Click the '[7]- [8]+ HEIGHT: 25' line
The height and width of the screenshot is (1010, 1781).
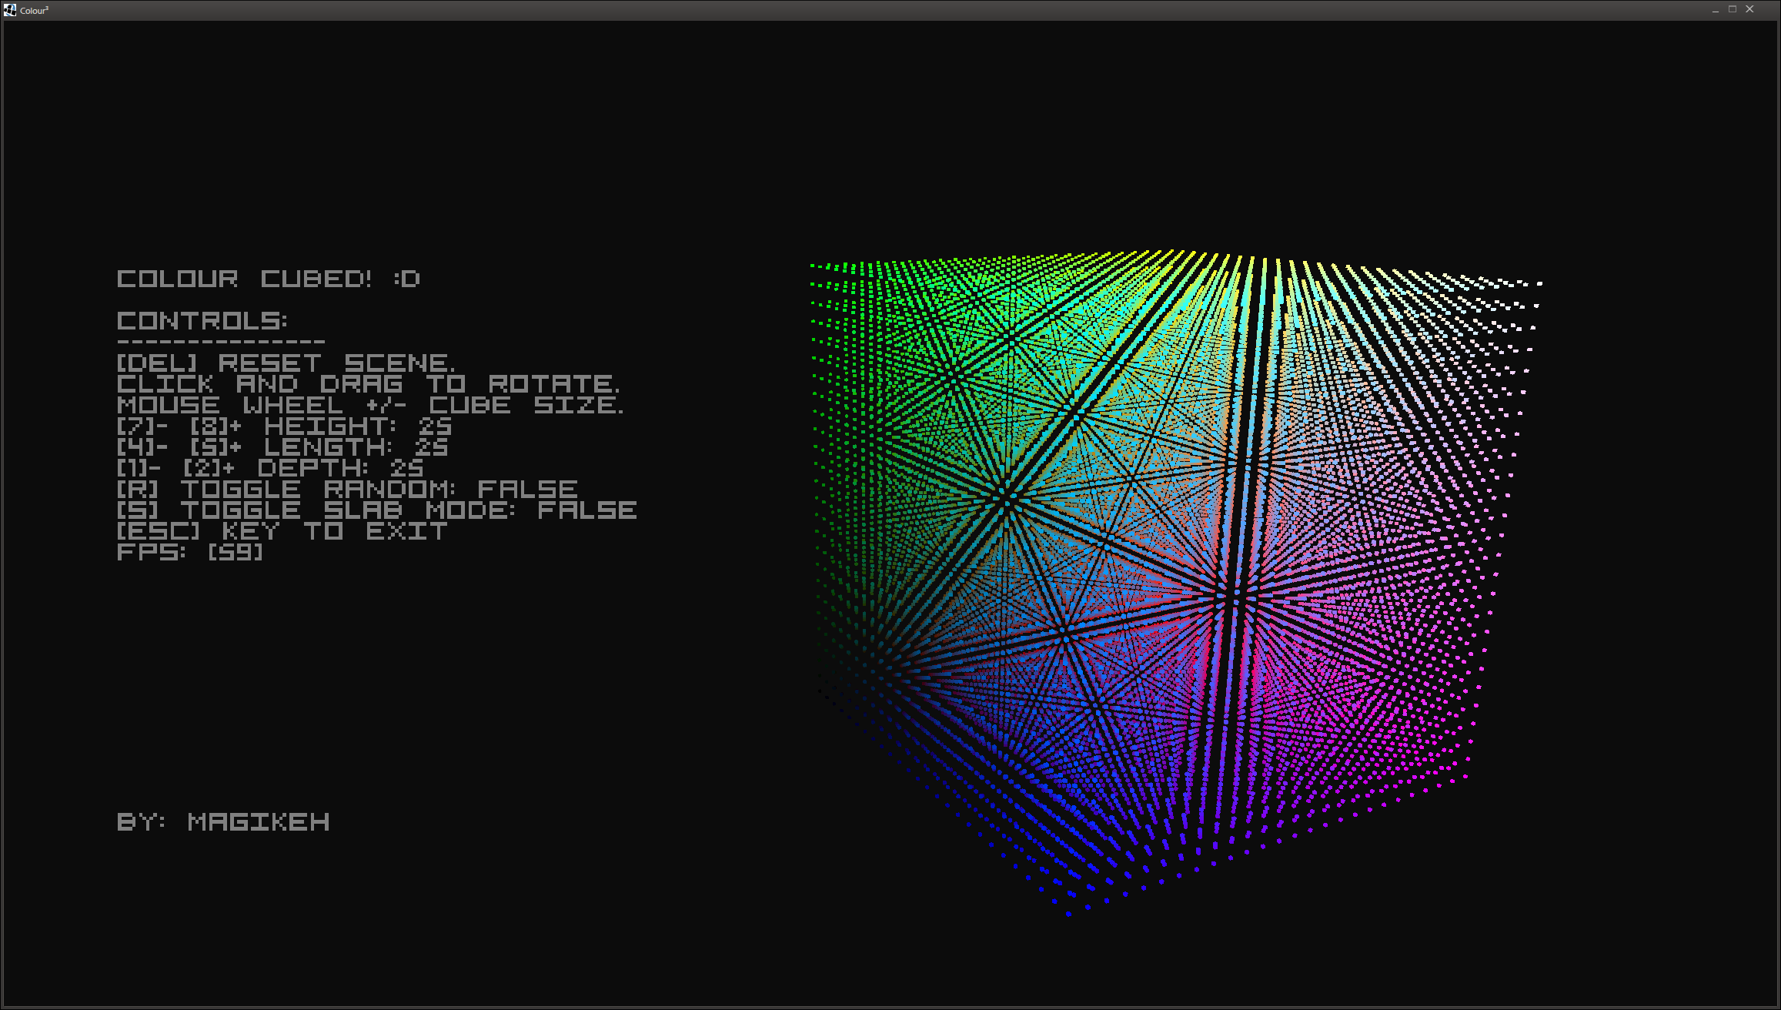click(284, 426)
